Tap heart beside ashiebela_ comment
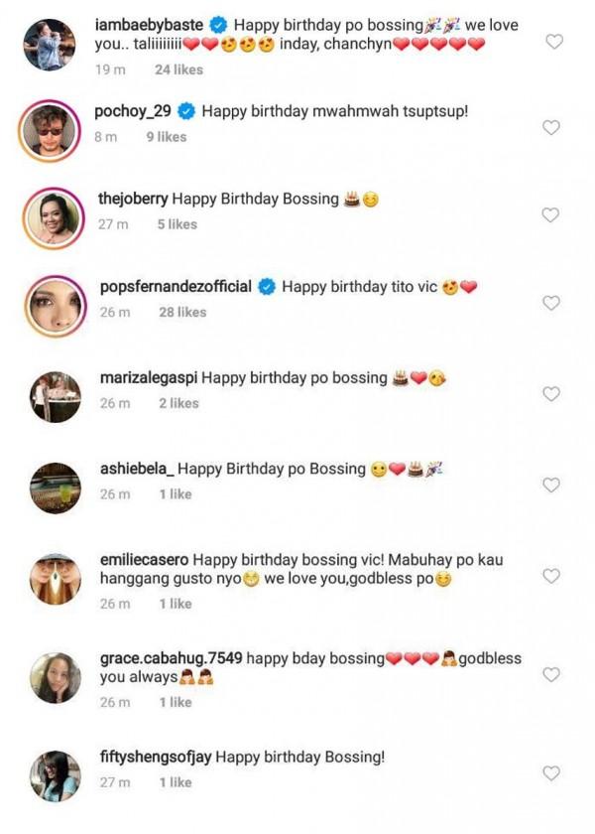Image resolution: width=595 pixels, height=834 pixels. coord(551,485)
